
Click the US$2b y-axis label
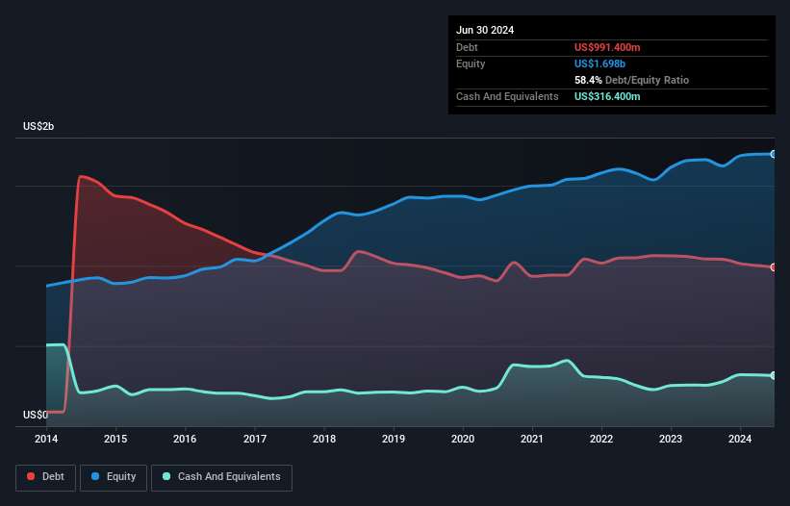pos(38,126)
